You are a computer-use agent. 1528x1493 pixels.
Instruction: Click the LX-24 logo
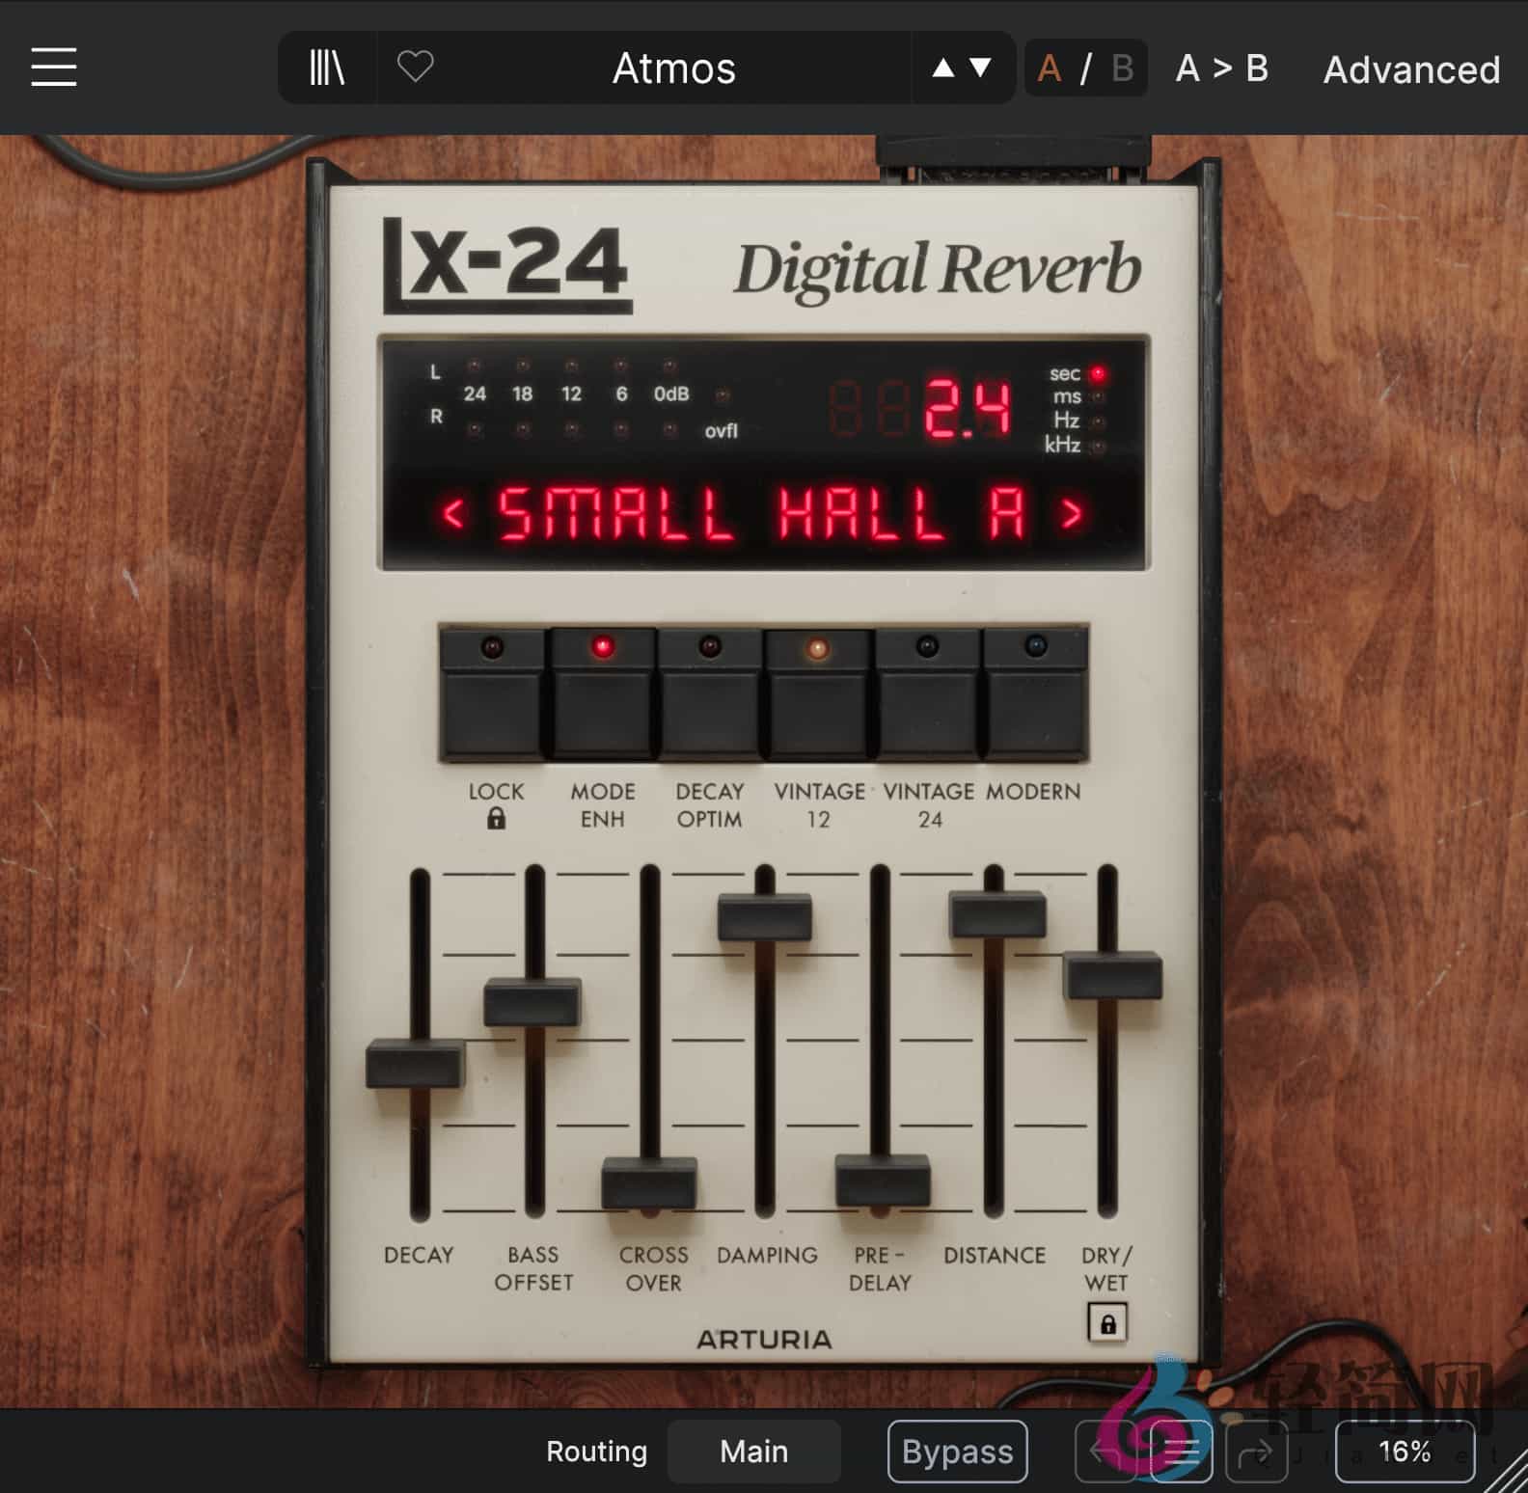click(x=507, y=265)
